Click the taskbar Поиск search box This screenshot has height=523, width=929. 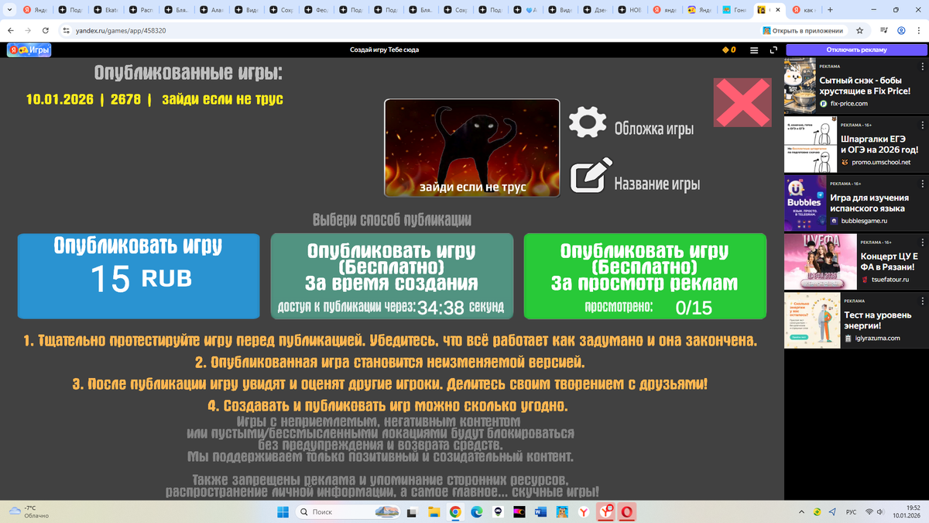347,511
